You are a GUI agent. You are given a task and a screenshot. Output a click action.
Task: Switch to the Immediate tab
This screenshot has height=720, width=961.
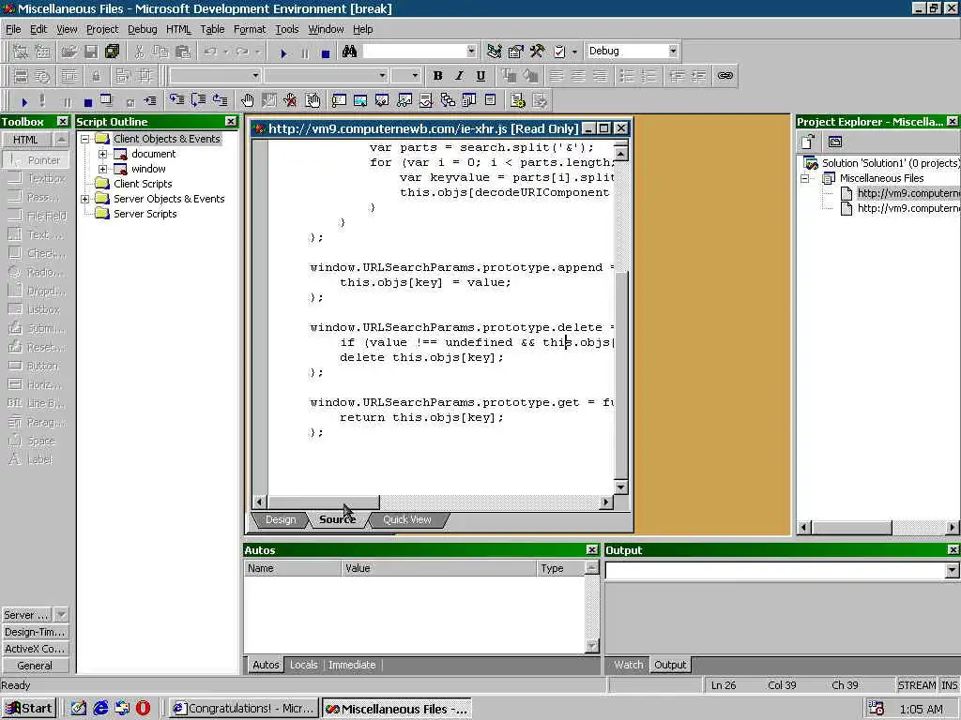(352, 665)
